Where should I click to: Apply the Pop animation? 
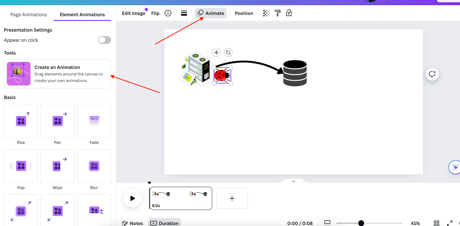coord(21,166)
